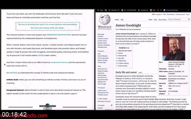Screen dimensions: 191x119
Task: Open Contact page sidebar link
Action: 101,62
